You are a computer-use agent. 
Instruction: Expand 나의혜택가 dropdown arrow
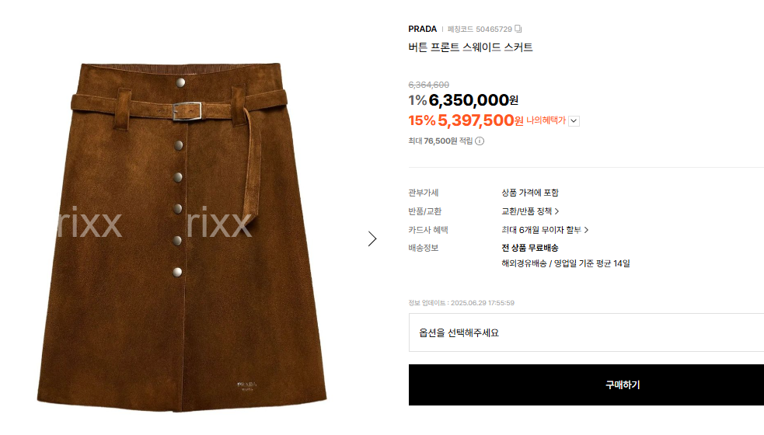pyautogui.click(x=574, y=121)
